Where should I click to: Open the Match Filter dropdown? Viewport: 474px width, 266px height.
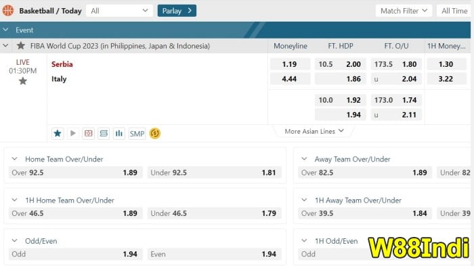coord(404,11)
